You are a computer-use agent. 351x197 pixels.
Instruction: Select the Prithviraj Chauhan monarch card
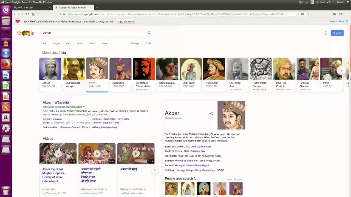coord(307,74)
